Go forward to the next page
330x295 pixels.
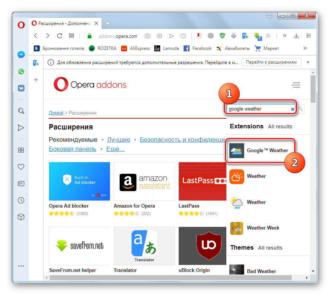coord(48,36)
